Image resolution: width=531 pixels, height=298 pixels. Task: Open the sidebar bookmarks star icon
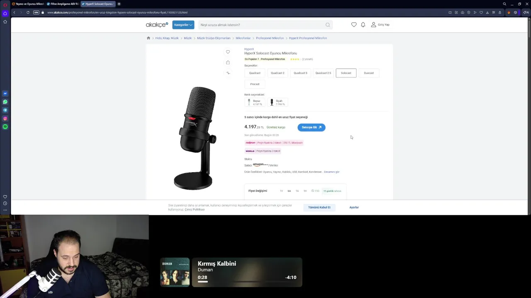(5, 22)
